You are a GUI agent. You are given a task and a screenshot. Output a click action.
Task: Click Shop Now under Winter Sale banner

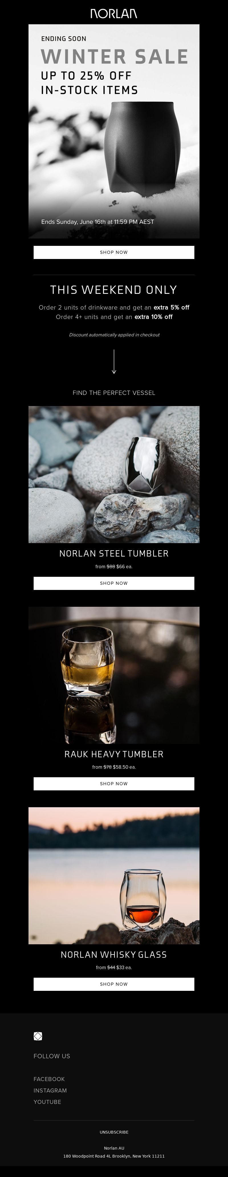pos(114,252)
